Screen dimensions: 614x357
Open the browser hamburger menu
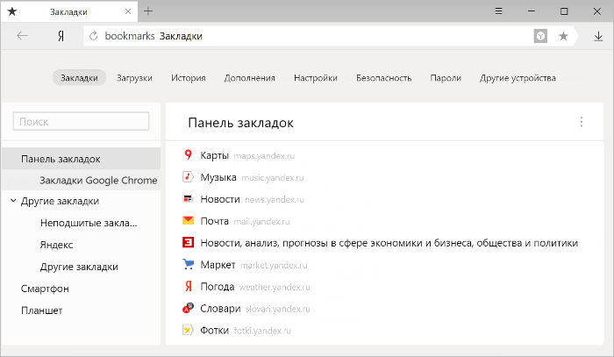498,11
